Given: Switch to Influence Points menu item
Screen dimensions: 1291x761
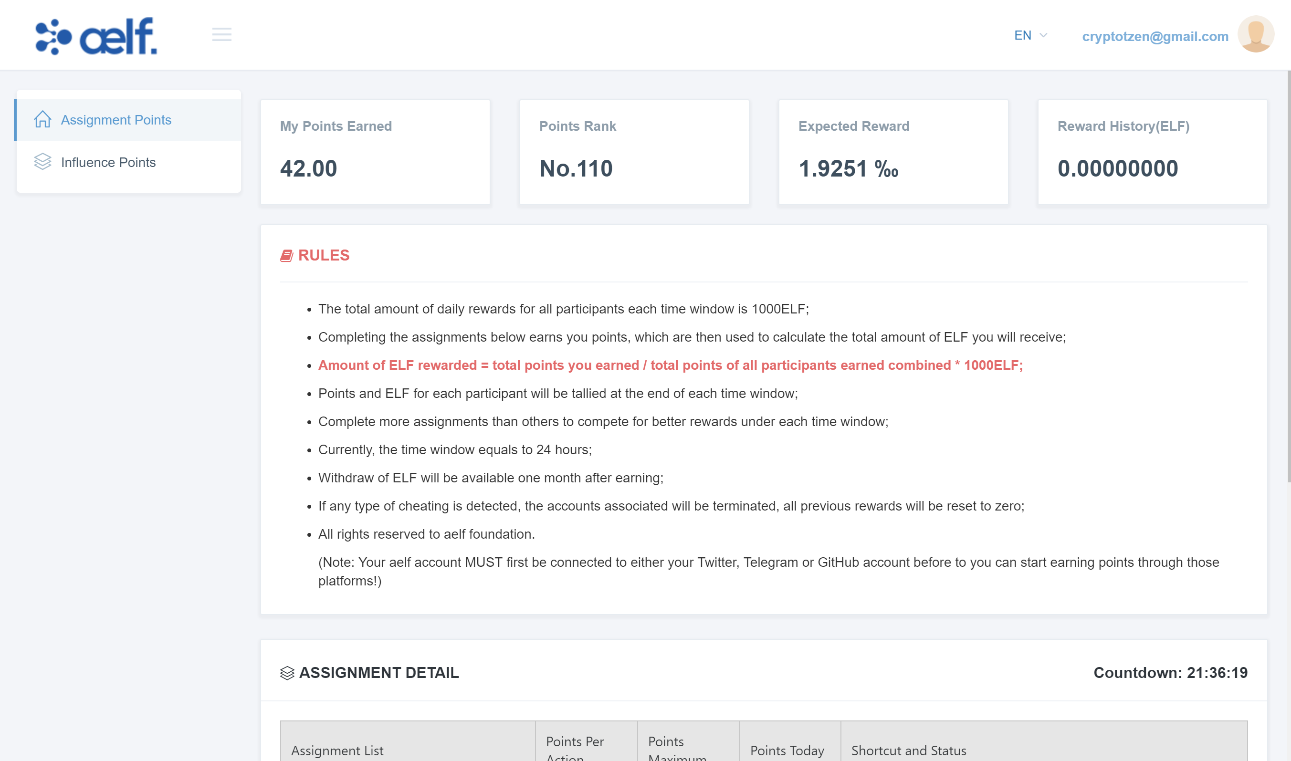Looking at the screenshot, I should 108,163.
